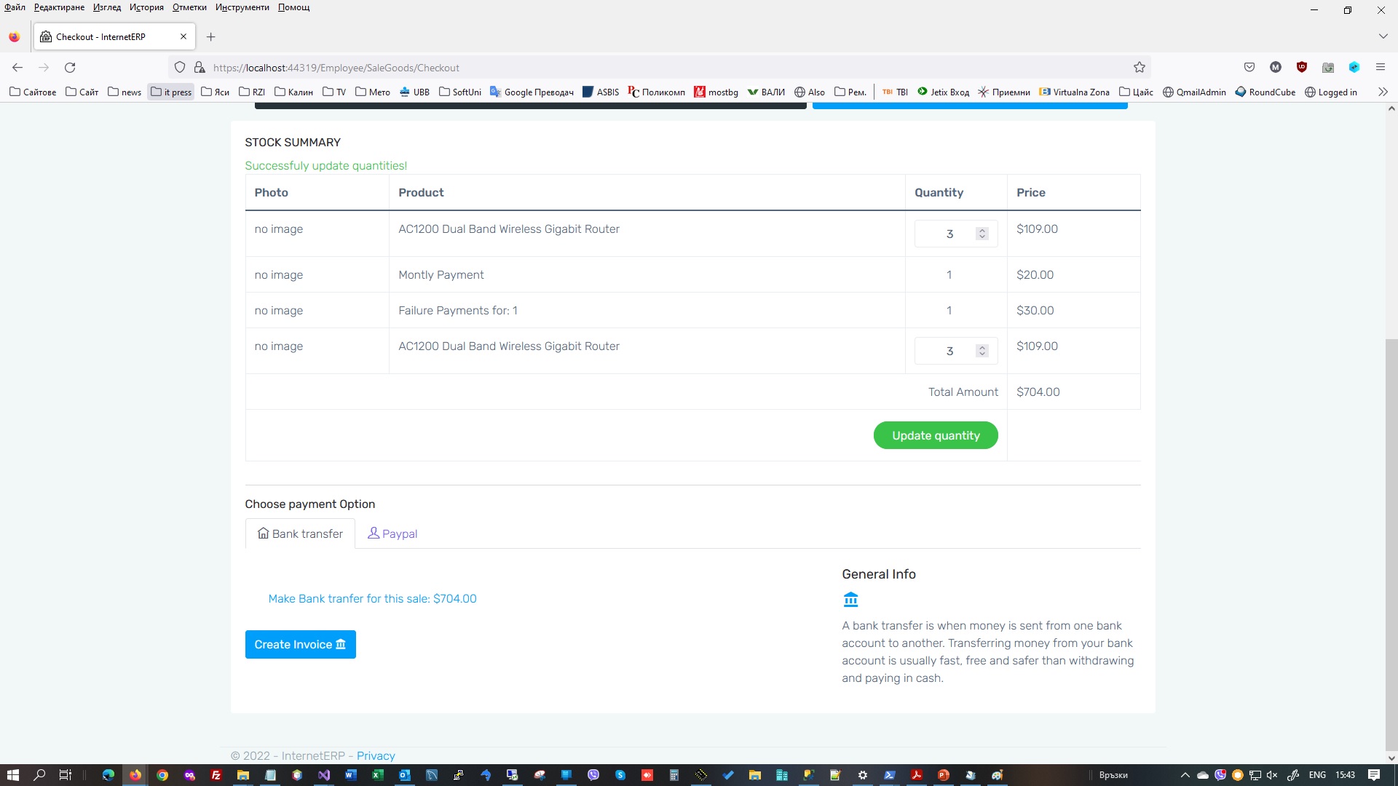Open Excel from the Windows taskbar
This screenshot has width=1398, height=786.
377,775
